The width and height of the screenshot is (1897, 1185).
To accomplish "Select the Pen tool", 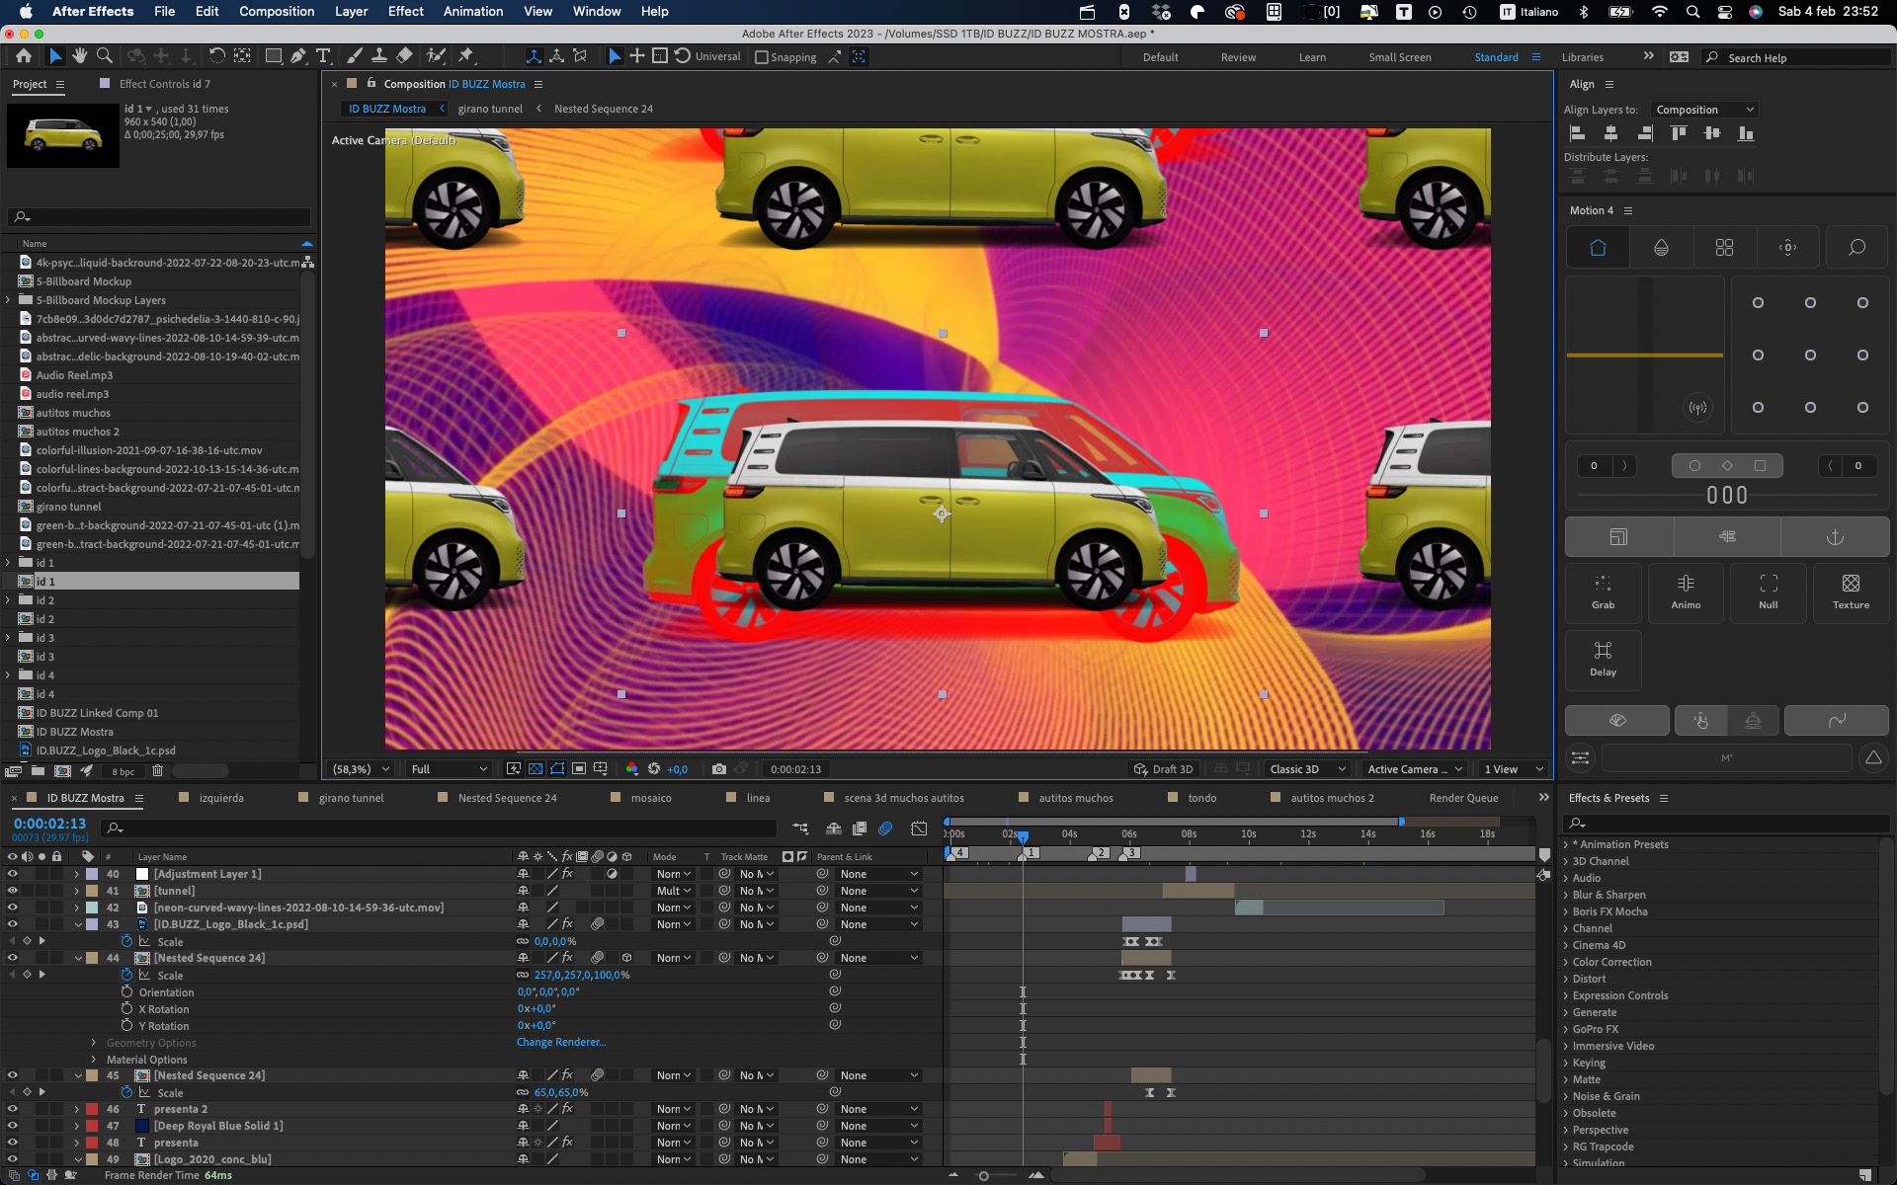I will 297,56.
